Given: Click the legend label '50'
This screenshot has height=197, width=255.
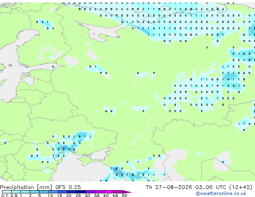Looking at the screenshot, I should tap(124, 195).
